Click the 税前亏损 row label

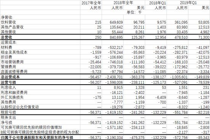click(x=8, y=112)
